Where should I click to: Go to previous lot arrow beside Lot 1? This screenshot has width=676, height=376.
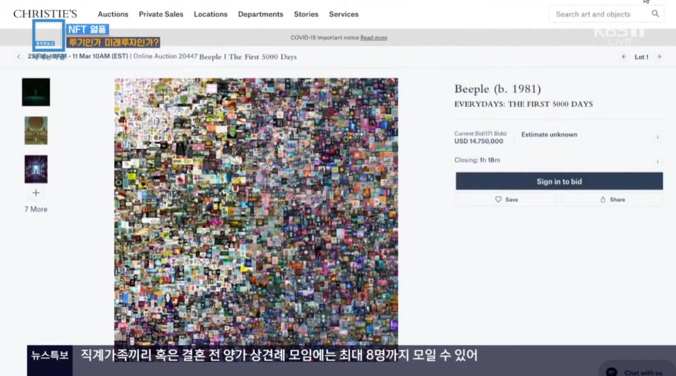point(624,57)
